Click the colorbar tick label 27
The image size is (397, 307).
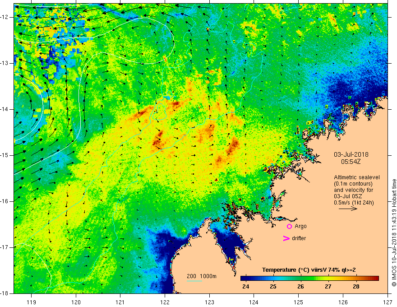tap(328, 287)
